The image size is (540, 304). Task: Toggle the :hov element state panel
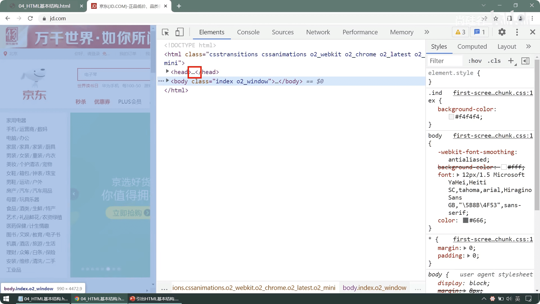pyautogui.click(x=475, y=61)
